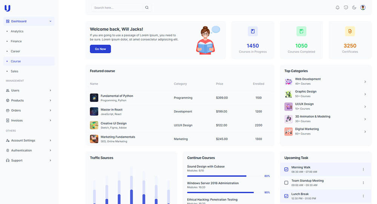The height and width of the screenshot is (204, 377).
Task: Open the chat messages icon in header
Action: click(346, 8)
